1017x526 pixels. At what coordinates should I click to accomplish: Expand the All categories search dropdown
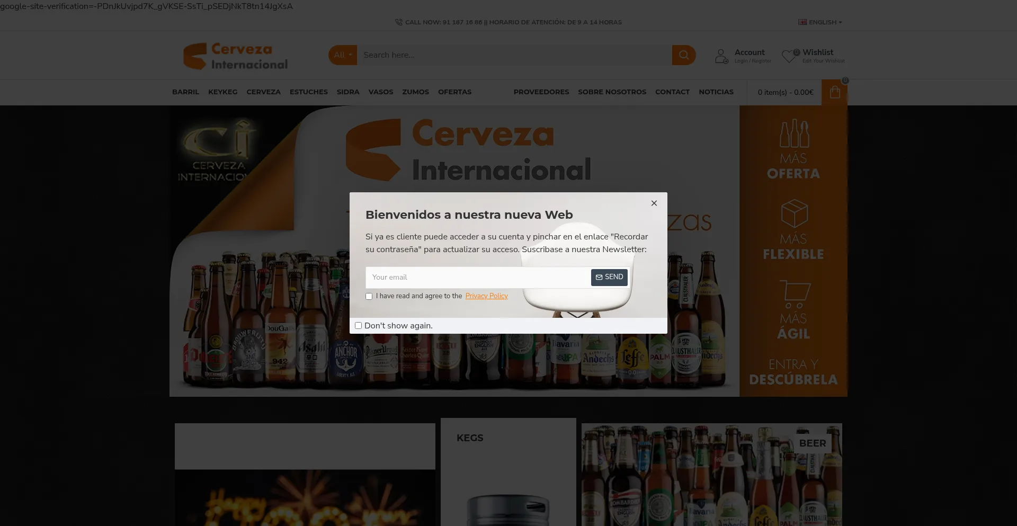pos(342,55)
